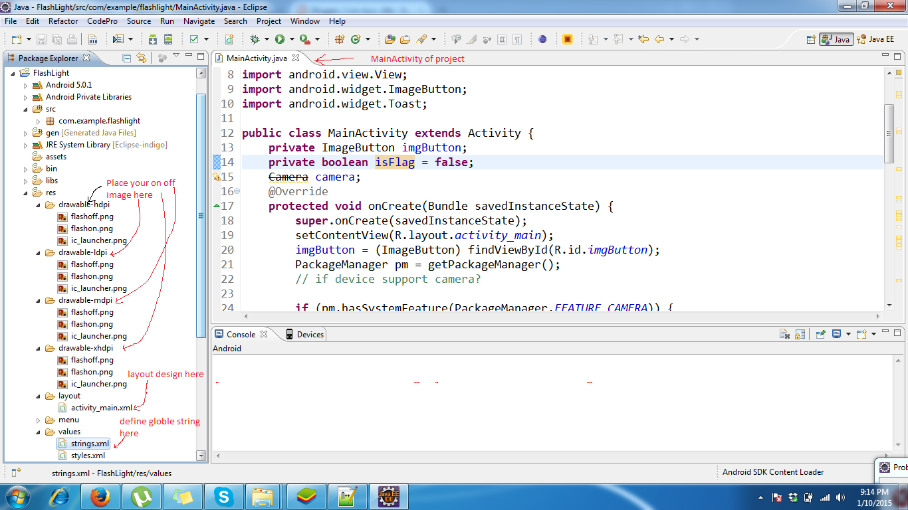Screen dimensions: 908x510
Task: Toggle Show Whitespace Characters pilcrow icon
Action: tap(518, 39)
